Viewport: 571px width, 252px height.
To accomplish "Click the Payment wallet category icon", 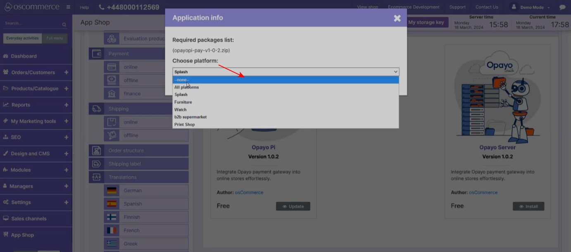I will click(x=97, y=54).
